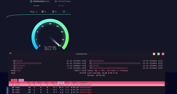Viewport: 177px width, 94px height.
Task: Close the root@OpenWrt terminal window
Action: [x=163, y=54]
